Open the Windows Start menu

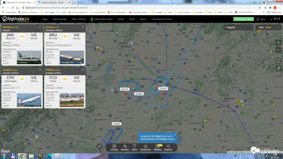click(x=4, y=156)
